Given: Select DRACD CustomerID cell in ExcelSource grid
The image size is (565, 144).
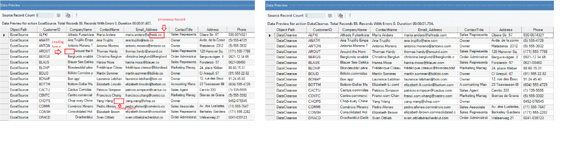Looking at the screenshot, I should click(52, 117).
